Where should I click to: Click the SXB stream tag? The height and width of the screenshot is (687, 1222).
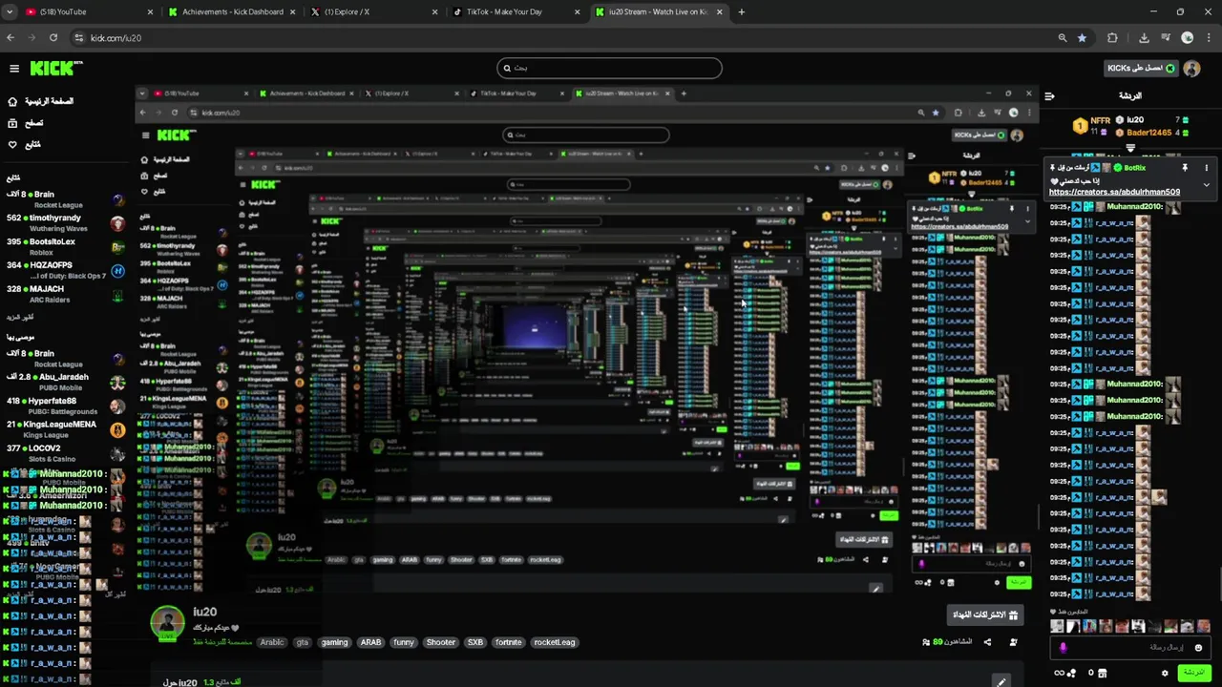click(474, 642)
